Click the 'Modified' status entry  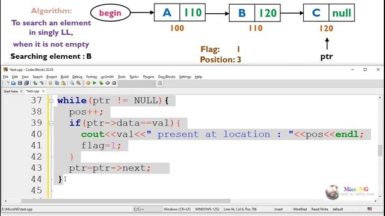(300, 209)
